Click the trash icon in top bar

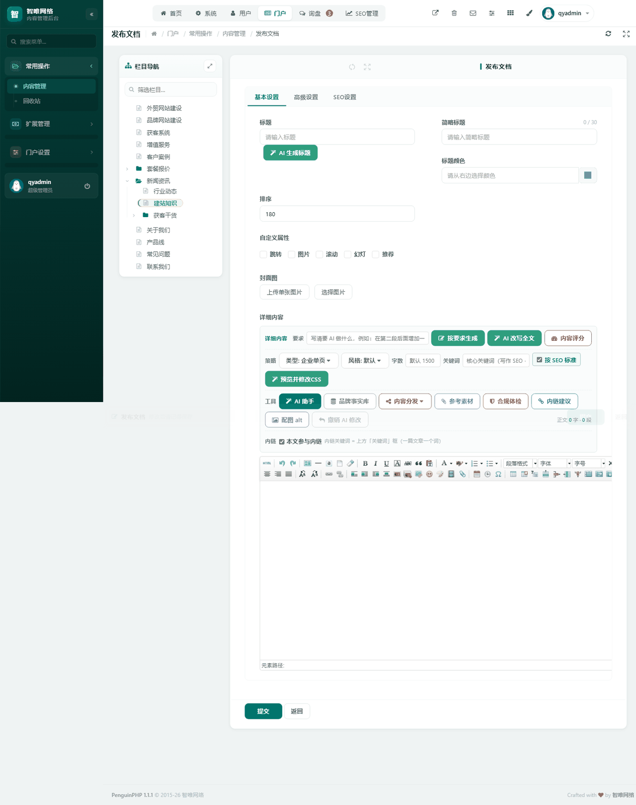point(454,13)
